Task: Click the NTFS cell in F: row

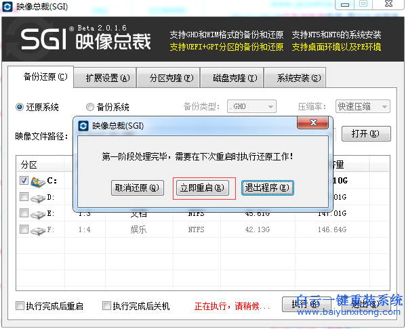Action: [x=196, y=229]
